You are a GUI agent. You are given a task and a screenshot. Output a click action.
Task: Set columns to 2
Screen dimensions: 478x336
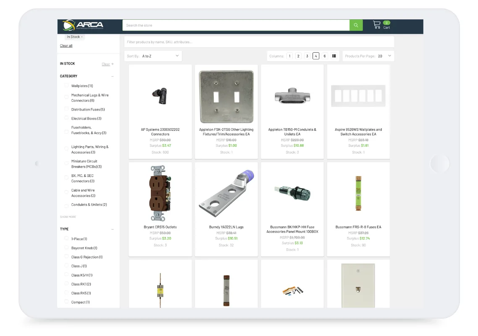[x=298, y=56]
